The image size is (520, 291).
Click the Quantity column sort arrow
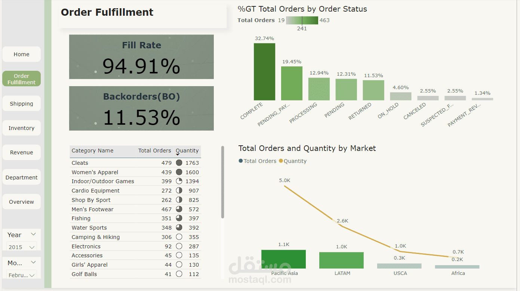pos(178,155)
